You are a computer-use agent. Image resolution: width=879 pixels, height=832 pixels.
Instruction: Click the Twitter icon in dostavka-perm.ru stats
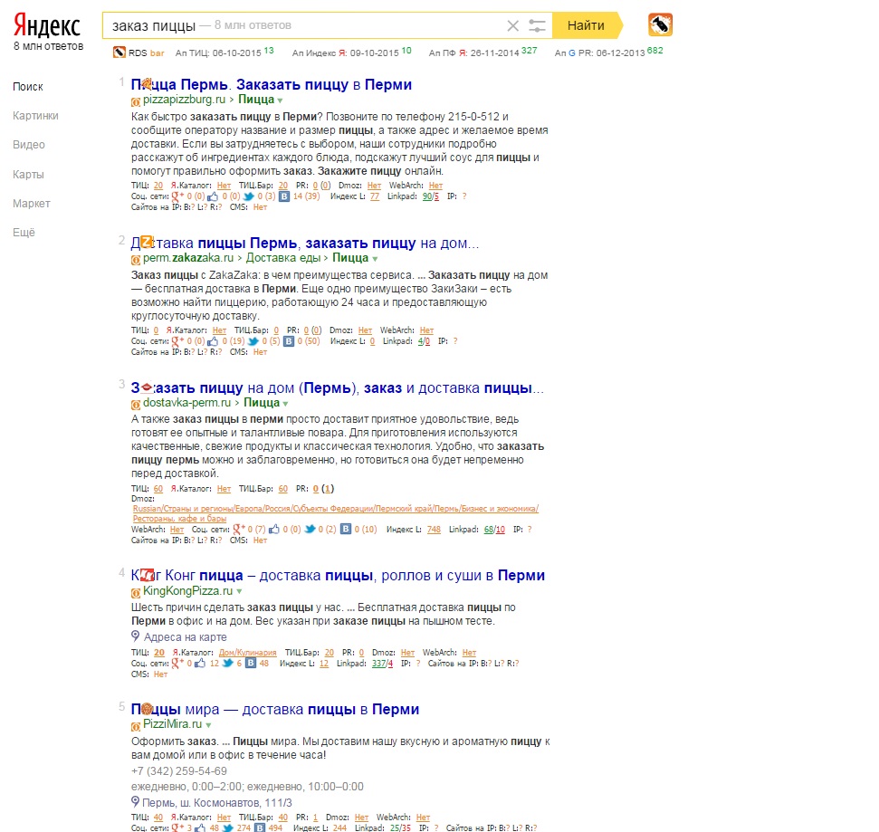[310, 529]
